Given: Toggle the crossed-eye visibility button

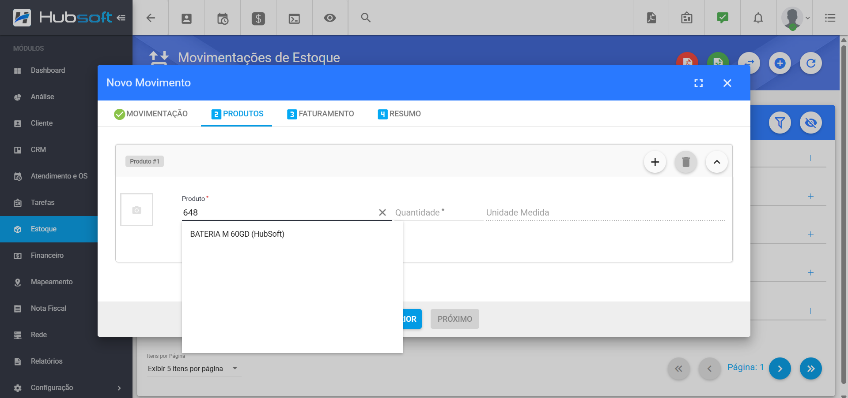Looking at the screenshot, I should tap(810, 123).
